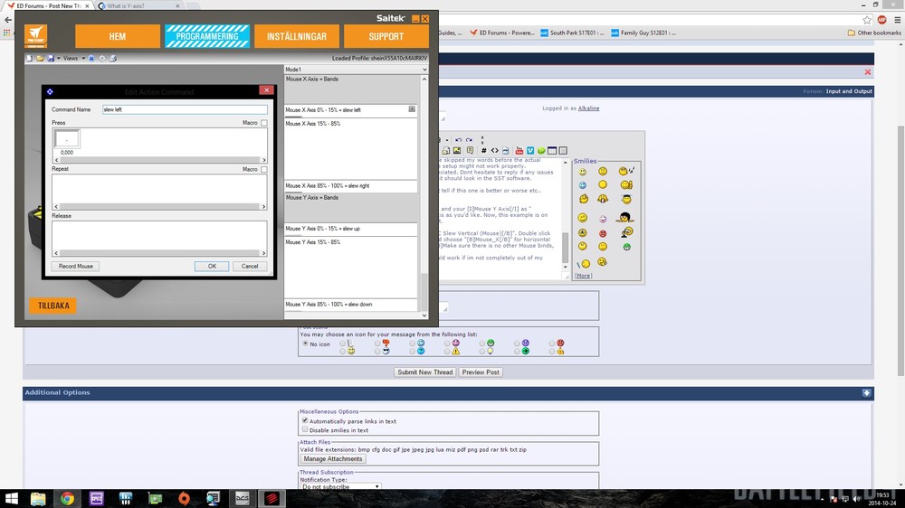Image resolution: width=905 pixels, height=508 pixels.
Task: Select the Mouse Y Axis 15% - 85% band
Action: [350, 267]
